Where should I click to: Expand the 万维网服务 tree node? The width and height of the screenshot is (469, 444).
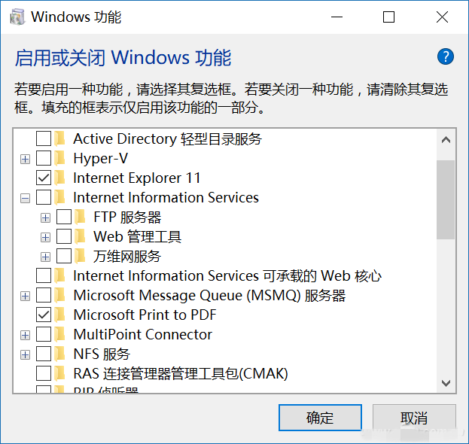46,257
